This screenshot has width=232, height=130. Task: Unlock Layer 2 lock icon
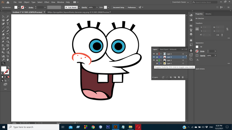(x=157, y=54)
